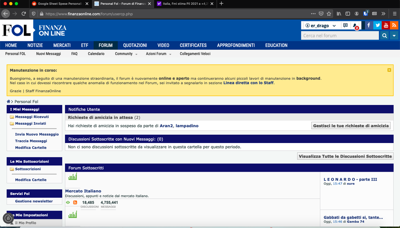Screen dimensions: 400x228
Task: Open Community dropdown in sub-navigation
Action: 126,54
